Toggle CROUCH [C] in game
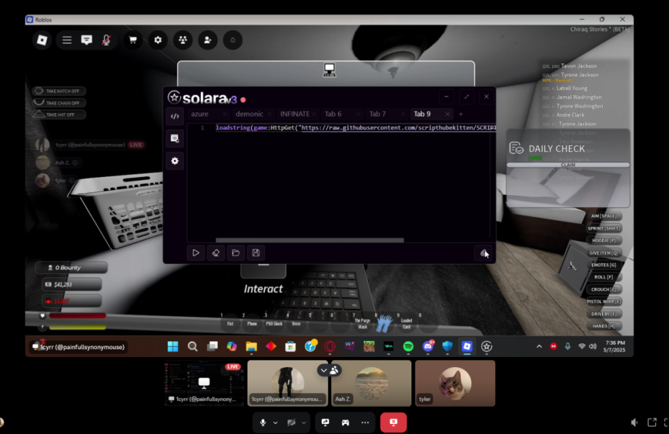This screenshot has width=669, height=434. tap(603, 289)
